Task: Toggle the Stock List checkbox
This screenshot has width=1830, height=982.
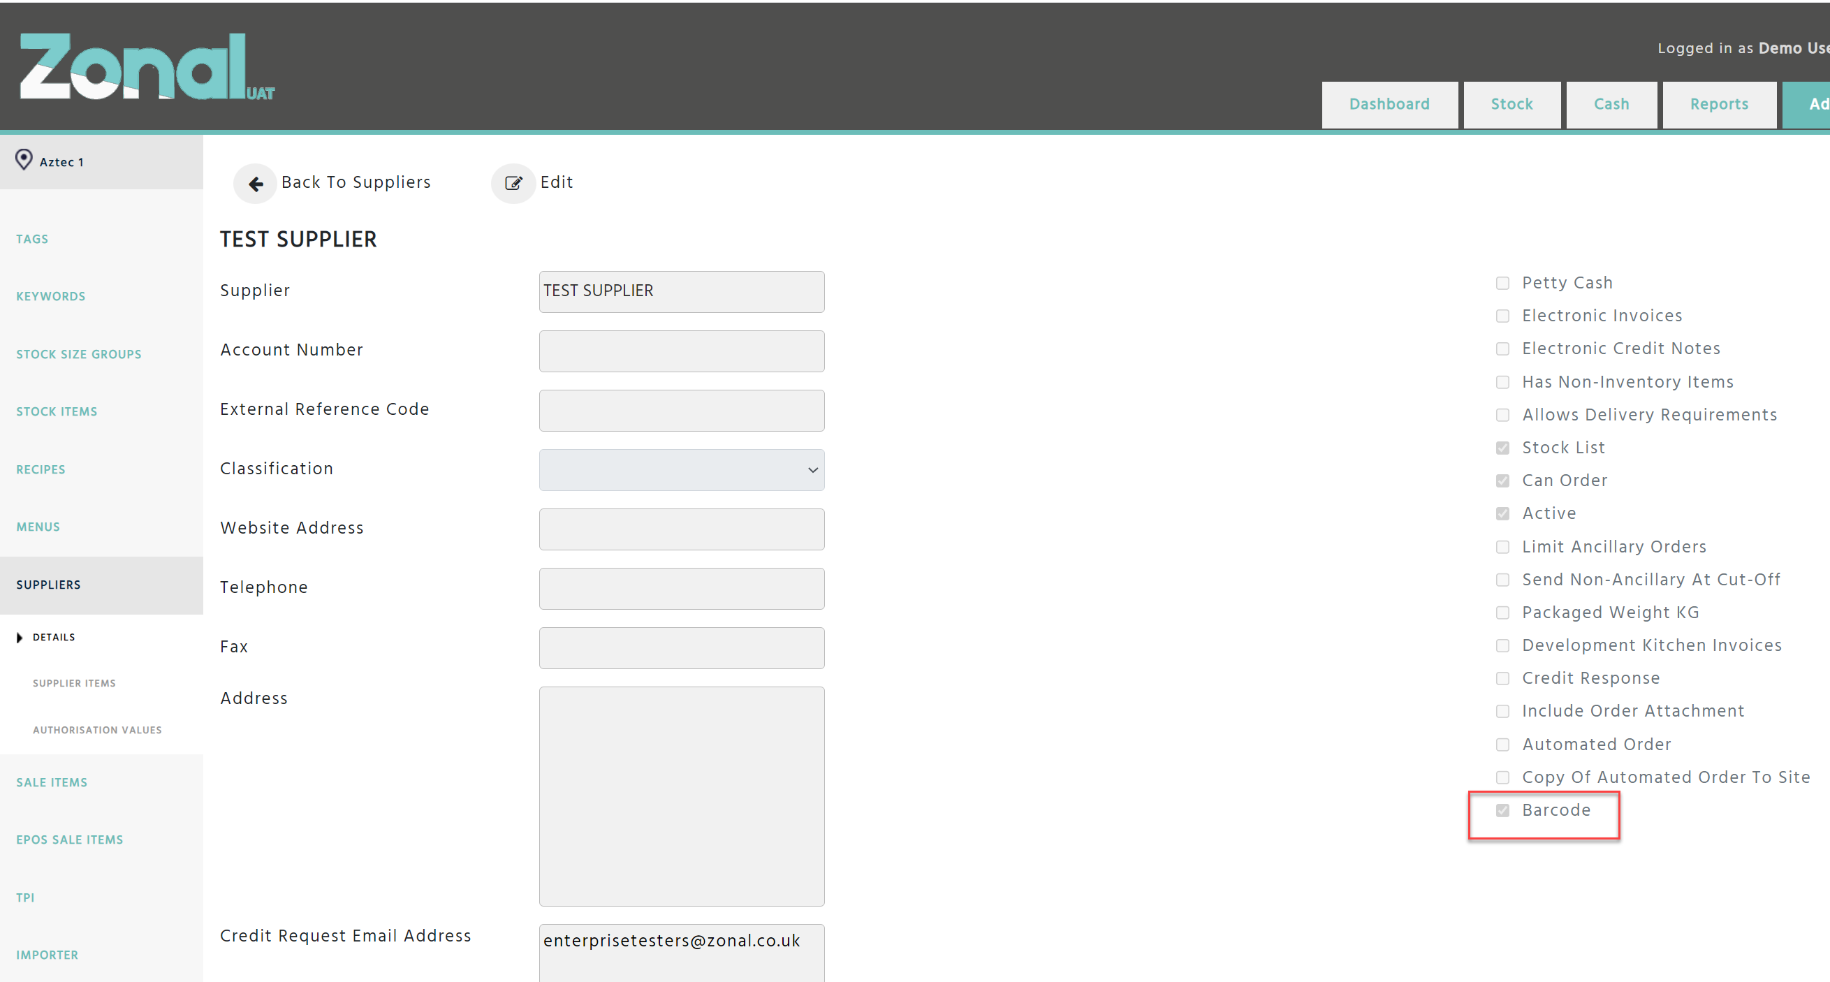Action: pyautogui.click(x=1502, y=448)
